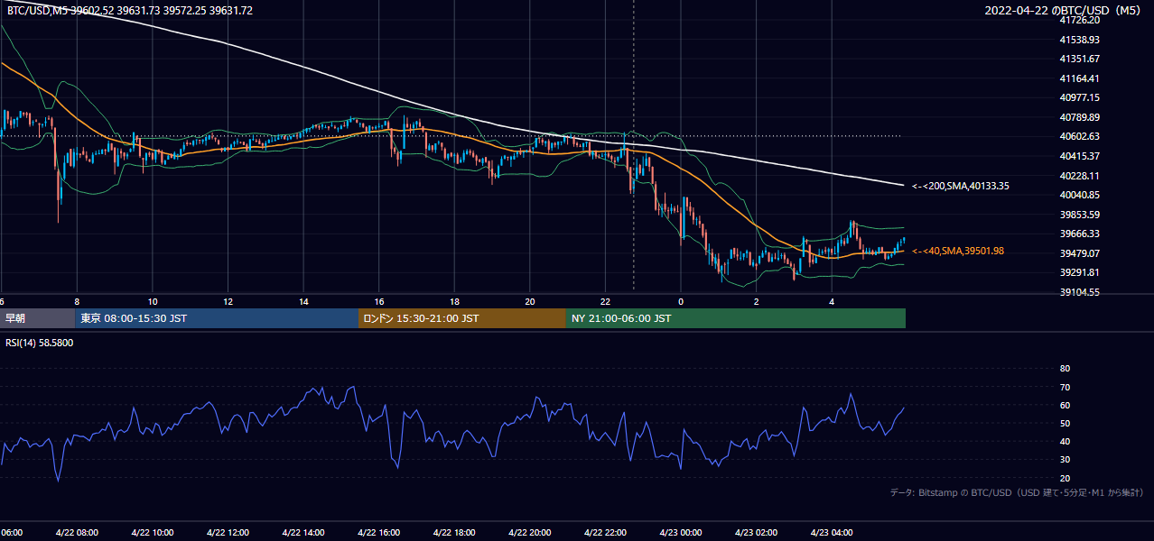Click the RSI(14) 58.5800 indicator label

[x=40, y=344]
